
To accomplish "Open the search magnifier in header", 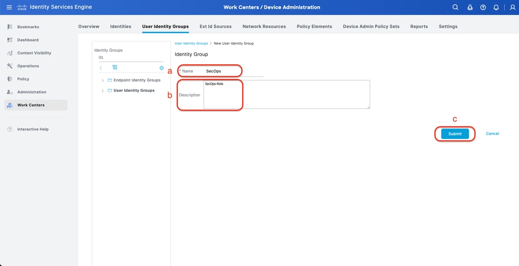I will tap(456, 7).
